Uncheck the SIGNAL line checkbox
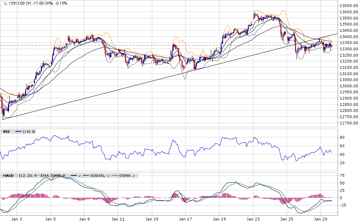This screenshot has height=224, width=361. click(x=108, y=176)
